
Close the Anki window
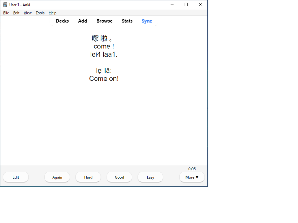point(200,5)
